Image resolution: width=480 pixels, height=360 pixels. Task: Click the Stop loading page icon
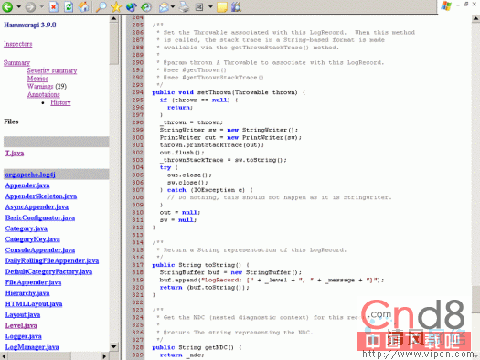[x=54, y=6]
